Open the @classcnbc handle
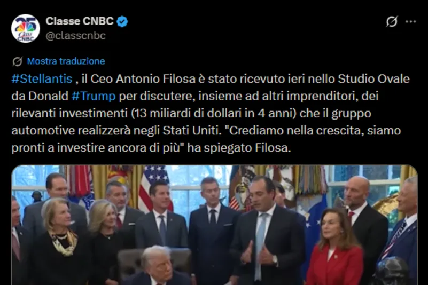Screen dimensions: 428x285 76,36
